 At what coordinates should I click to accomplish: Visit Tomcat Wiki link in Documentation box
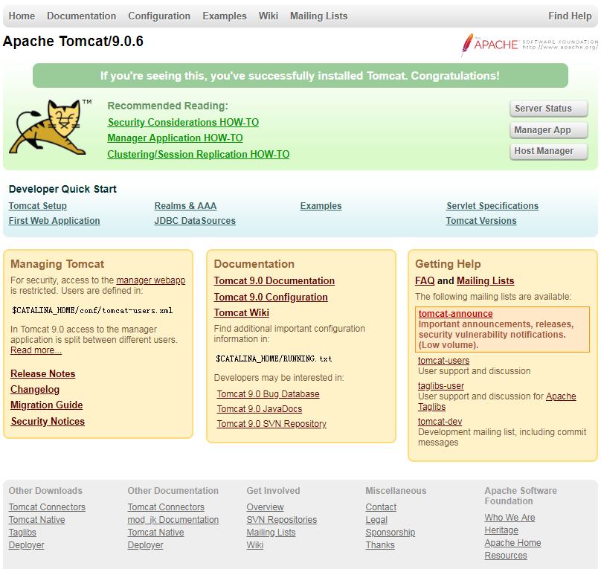[242, 312]
